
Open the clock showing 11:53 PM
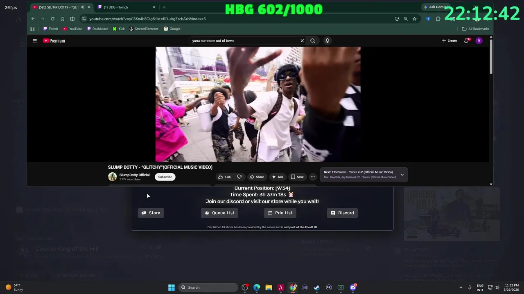click(512, 287)
